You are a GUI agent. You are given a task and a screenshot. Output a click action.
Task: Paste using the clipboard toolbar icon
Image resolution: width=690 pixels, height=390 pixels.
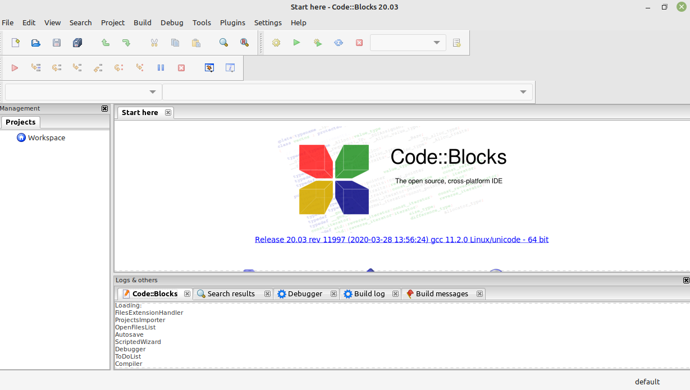(196, 43)
